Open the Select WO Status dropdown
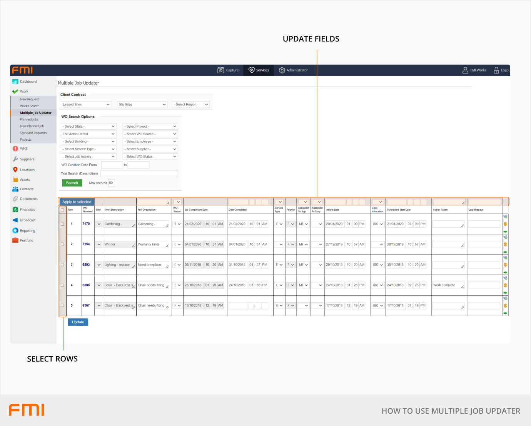The width and height of the screenshot is (531, 426). click(x=150, y=157)
